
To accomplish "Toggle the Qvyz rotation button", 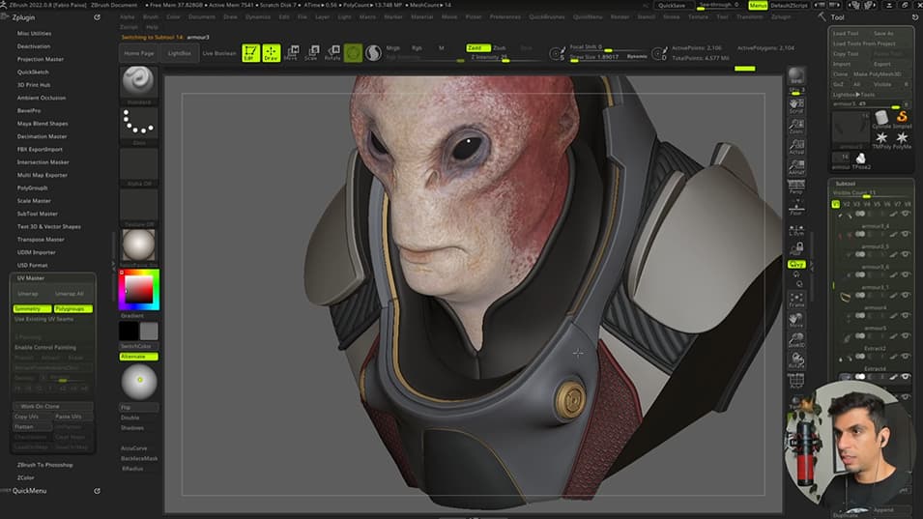I will click(x=796, y=264).
